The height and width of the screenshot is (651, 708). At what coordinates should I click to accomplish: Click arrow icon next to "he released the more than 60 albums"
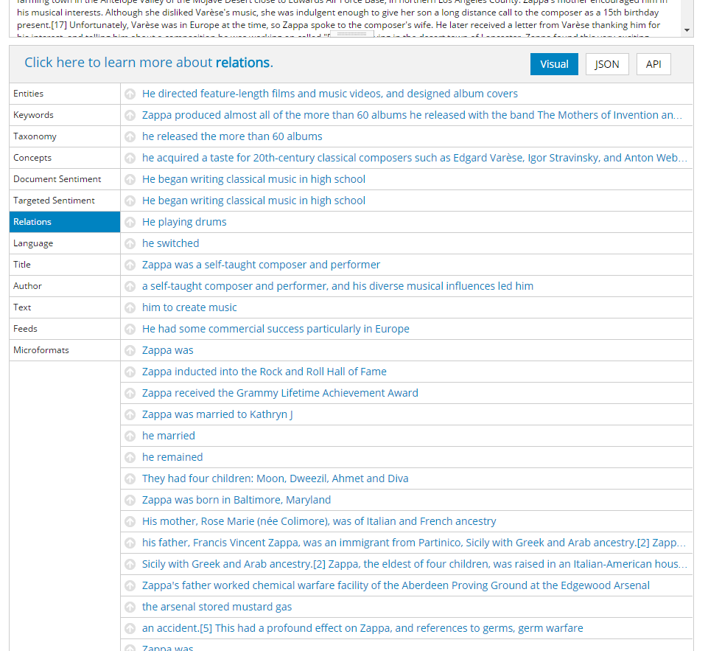coord(130,136)
